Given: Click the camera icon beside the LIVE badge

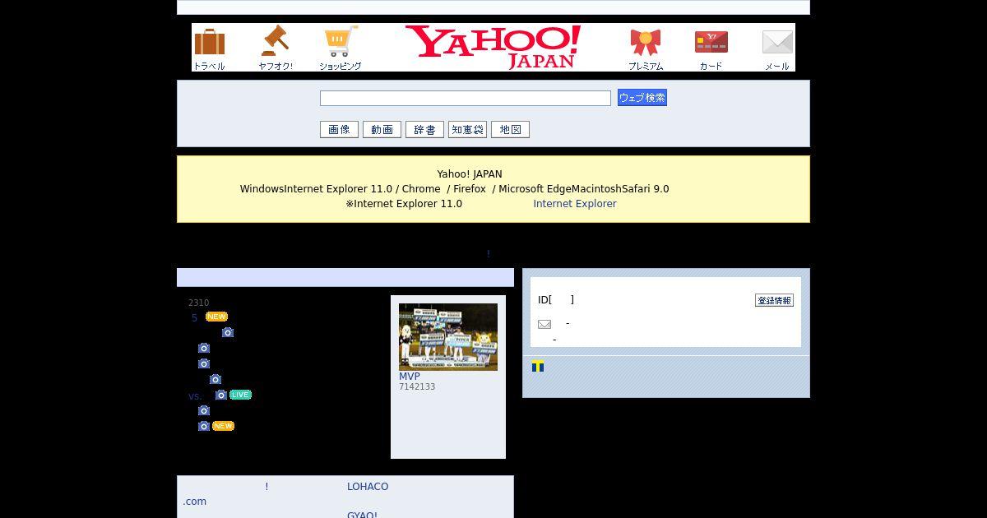Looking at the screenshot, I should pos(220,395).
